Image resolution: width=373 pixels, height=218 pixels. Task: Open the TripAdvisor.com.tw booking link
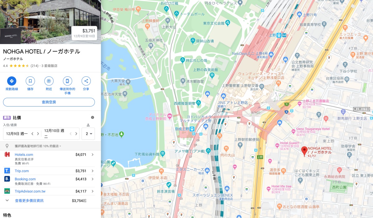point(30,191)
